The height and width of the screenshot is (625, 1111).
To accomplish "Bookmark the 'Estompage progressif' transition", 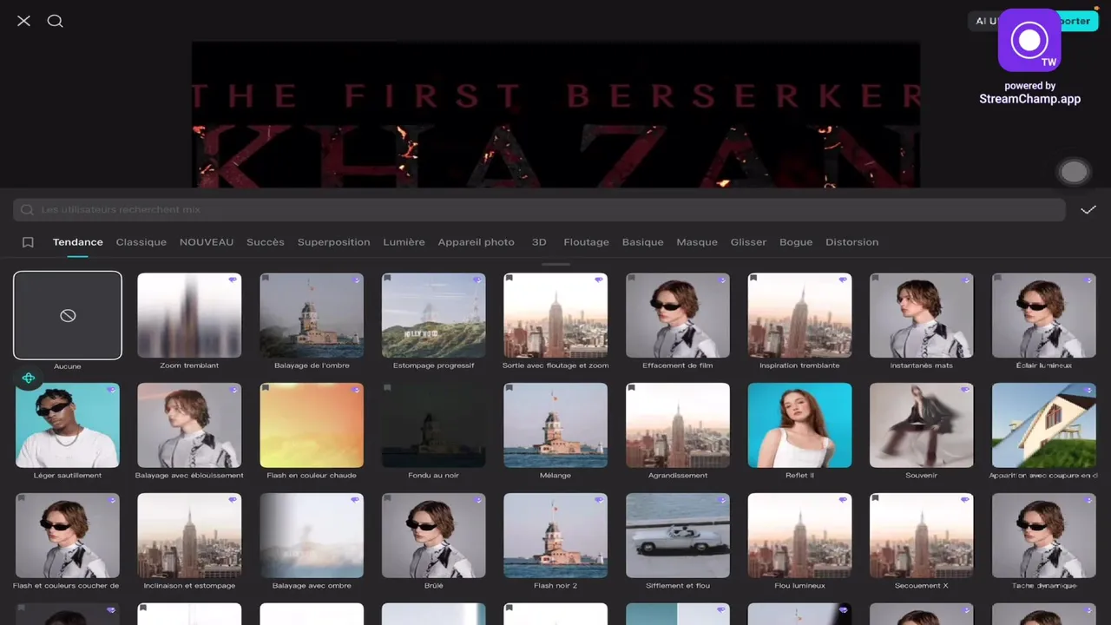I will [x=388, y=279].
